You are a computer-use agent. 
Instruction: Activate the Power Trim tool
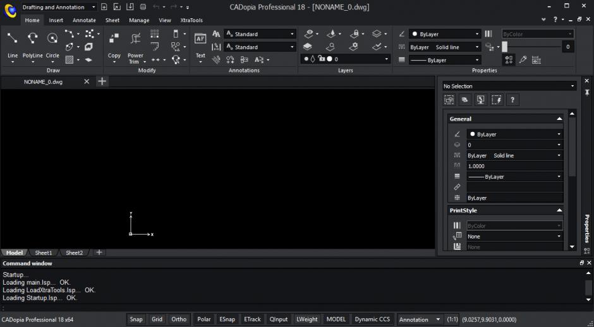click(135, 38)
